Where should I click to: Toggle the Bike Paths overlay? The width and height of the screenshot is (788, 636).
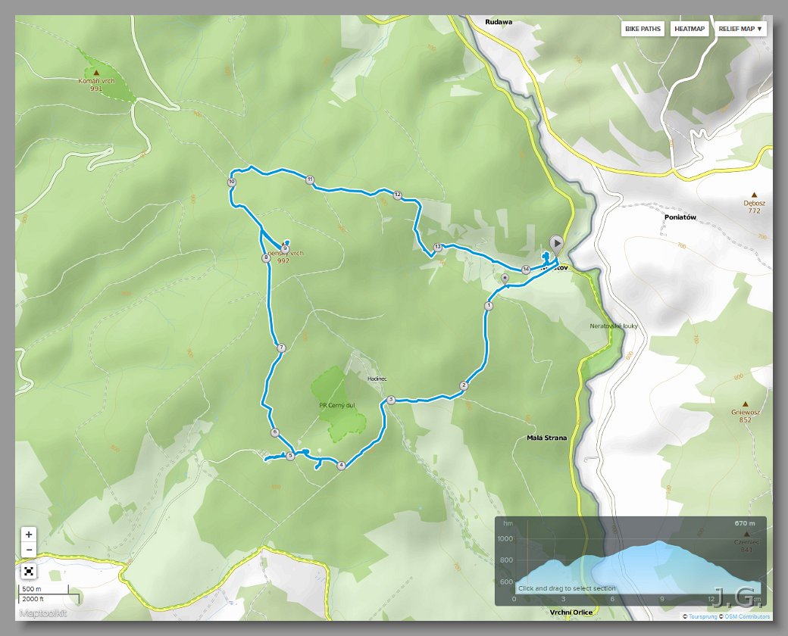643,29
